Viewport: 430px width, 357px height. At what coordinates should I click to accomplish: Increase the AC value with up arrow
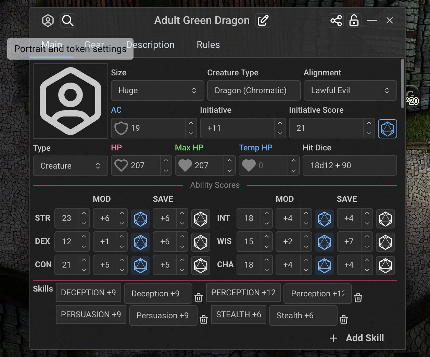click(x=191, y=123)
